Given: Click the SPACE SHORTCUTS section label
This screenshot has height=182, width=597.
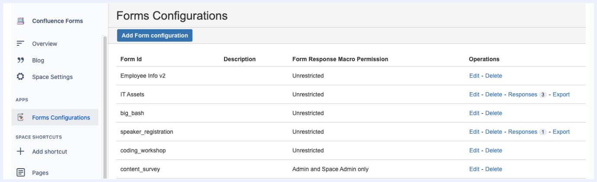Looking at the screenshot, I should pos(39,137).
